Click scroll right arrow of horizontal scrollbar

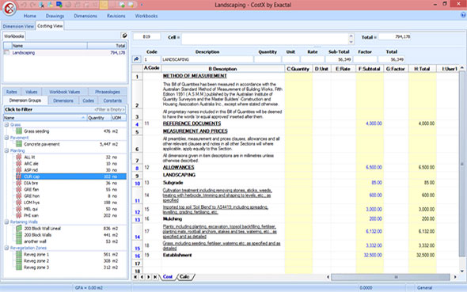tap(455, 277)
